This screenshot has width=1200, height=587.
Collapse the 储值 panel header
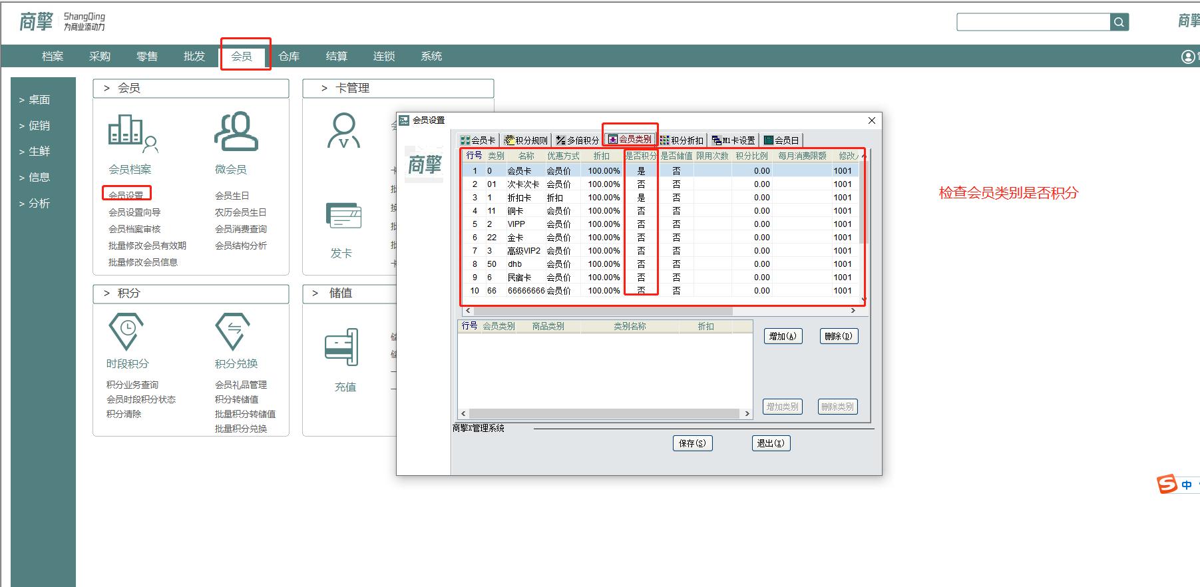(x=349, y=293)
